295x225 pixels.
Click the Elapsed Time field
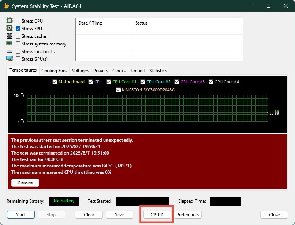pyautogui.click(x=225, y=201)
